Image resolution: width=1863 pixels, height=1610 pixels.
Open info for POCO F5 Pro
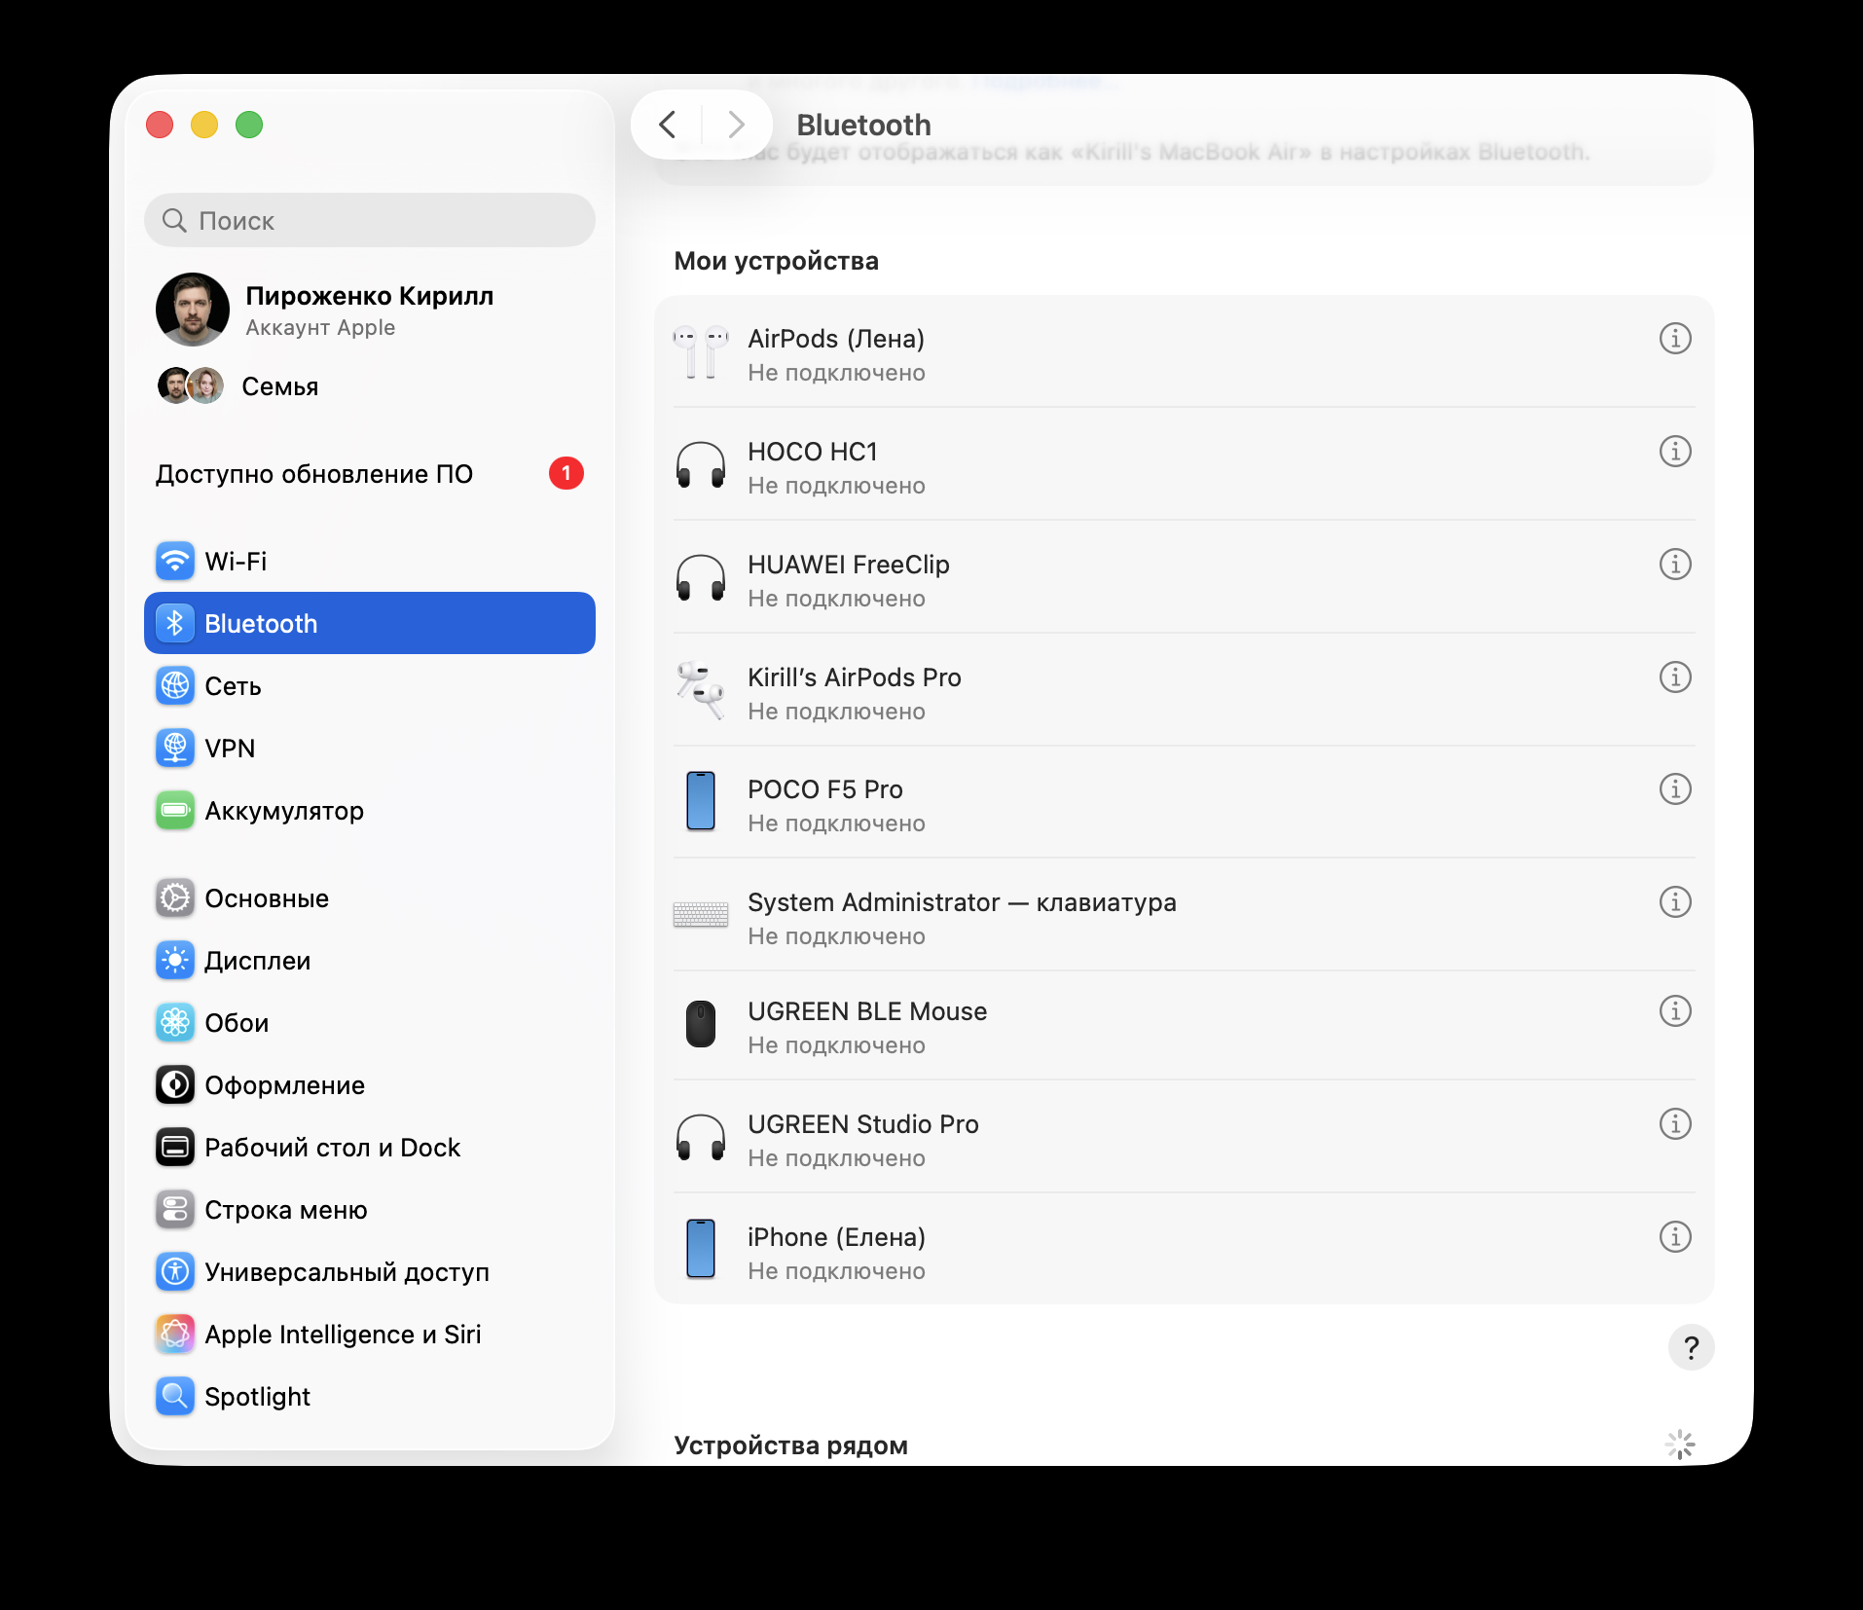coord(1674,789)
